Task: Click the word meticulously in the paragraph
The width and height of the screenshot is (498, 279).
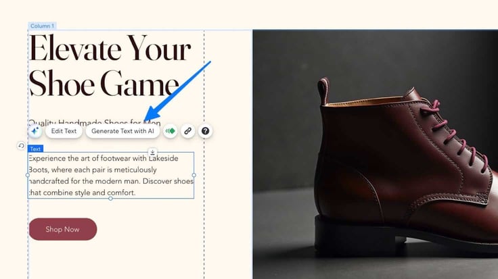Action: click(x=135, y=170)
